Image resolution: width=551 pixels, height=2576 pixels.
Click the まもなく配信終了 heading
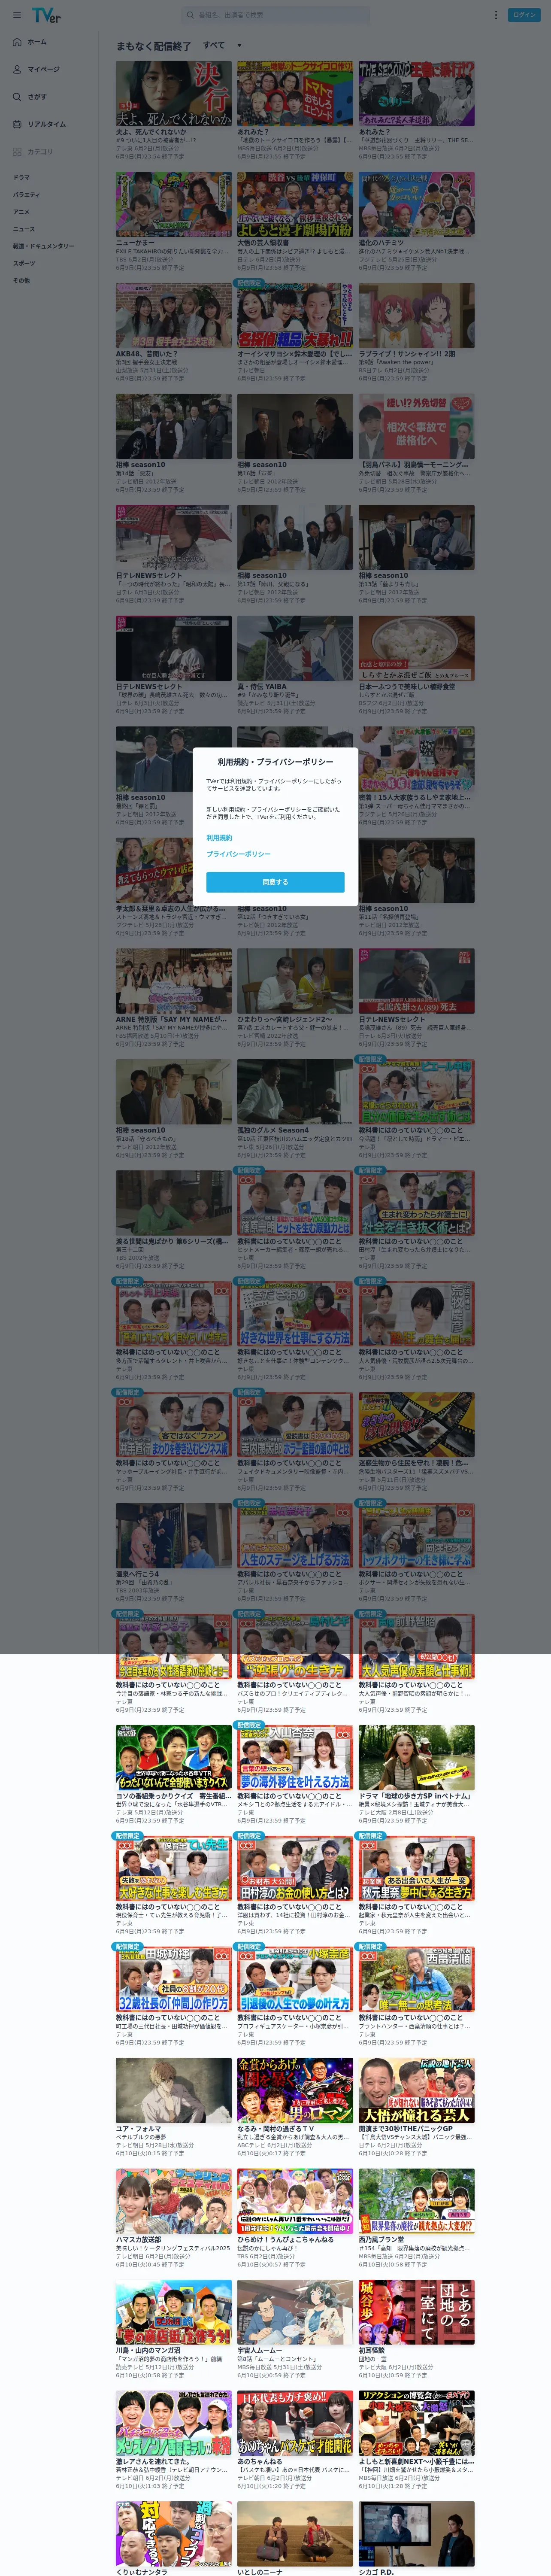click(x=153, y=46)
